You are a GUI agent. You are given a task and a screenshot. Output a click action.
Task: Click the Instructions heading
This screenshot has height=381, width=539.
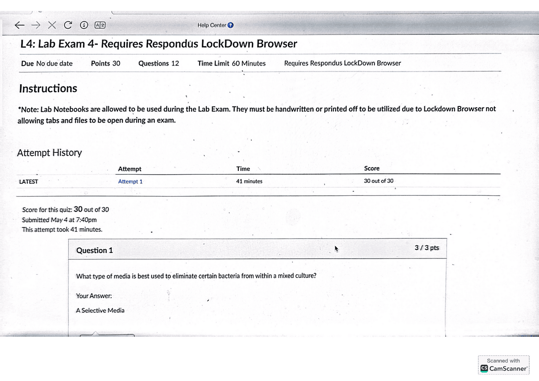[48, 88]
